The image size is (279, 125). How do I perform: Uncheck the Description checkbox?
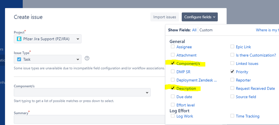tap(172, 88)
